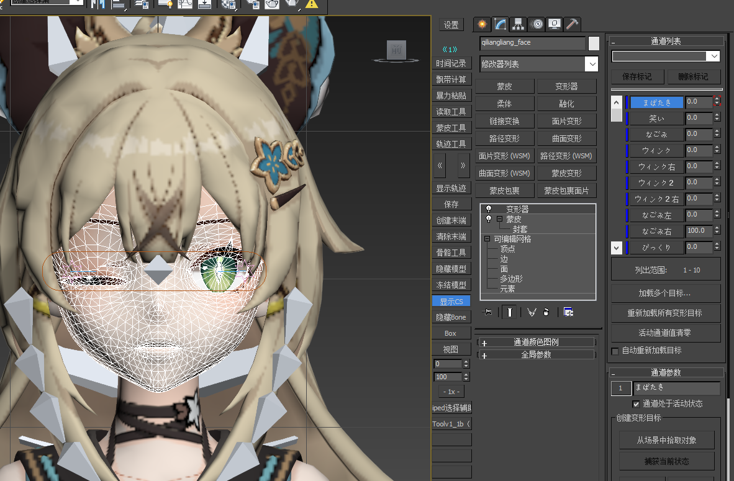Open the Utilities hammer panel tab
Viewport: 734px width, 481px height.
pyautogui.click(x=572, y=24)
